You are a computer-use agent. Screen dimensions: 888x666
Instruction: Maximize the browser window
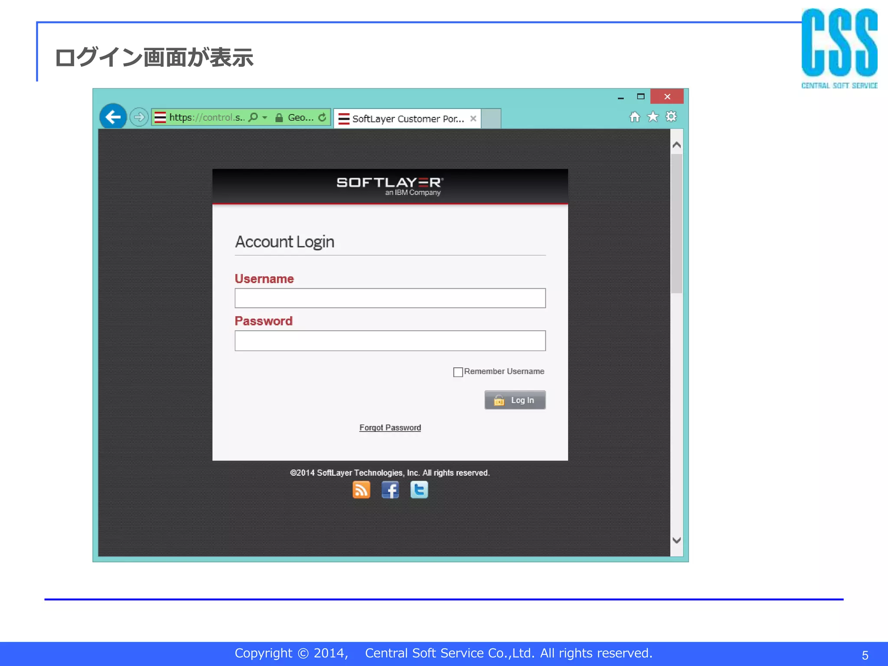point(641,97)
